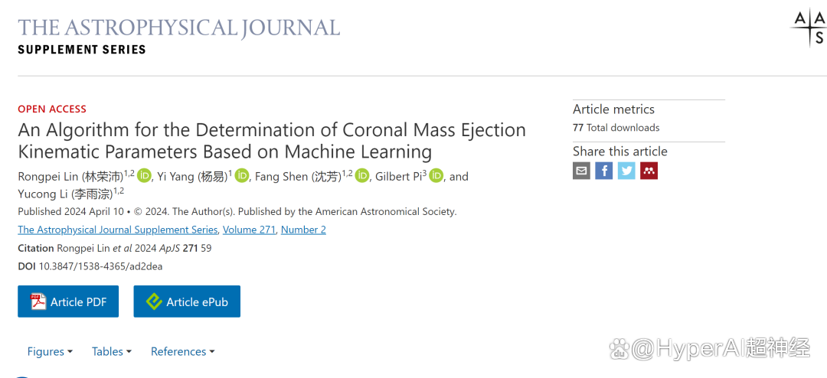
Task: Expand the Figures dropdown
Action: pyautogui.click(x=50, y=351)
